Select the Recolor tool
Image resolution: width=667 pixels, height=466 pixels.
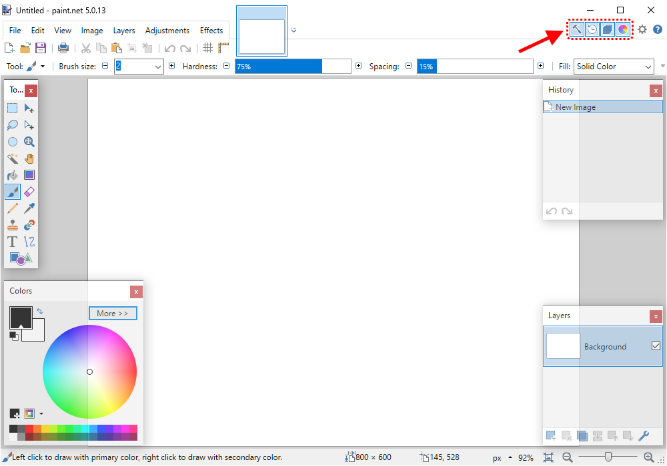click(x=29, y=225)
